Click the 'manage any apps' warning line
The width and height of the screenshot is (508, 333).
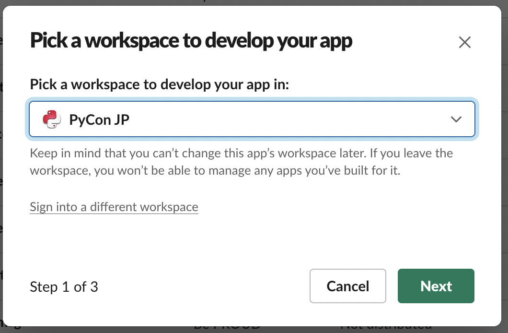coord(215,171)
